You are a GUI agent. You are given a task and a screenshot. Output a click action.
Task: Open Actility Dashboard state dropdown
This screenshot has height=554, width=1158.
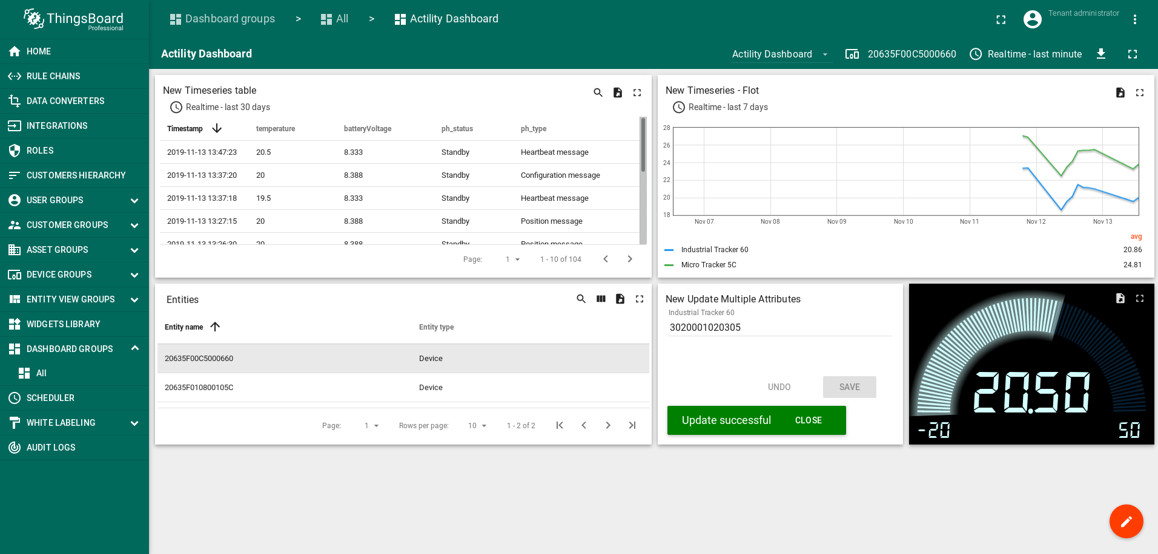[x=781, y=54]
